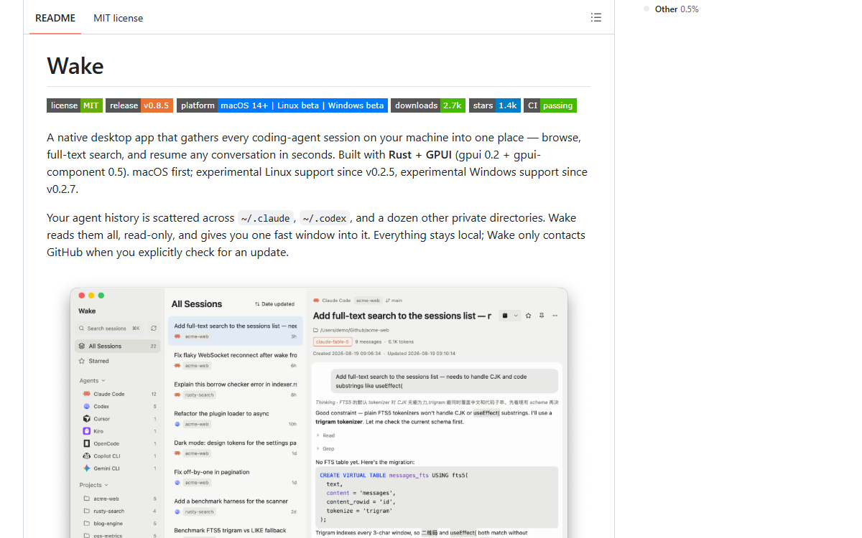Open the Refactor the plugin loader session
862x538 pixels.
[236, 419]
